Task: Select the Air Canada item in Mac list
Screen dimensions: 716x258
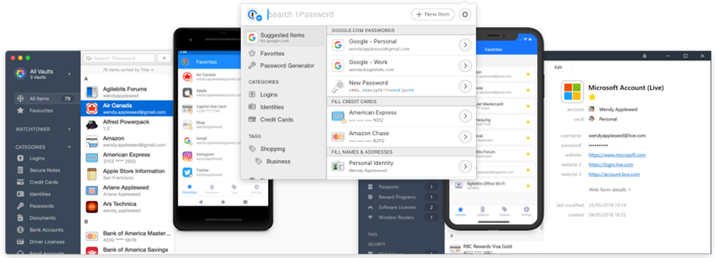Action: click(x=127, y=109)
